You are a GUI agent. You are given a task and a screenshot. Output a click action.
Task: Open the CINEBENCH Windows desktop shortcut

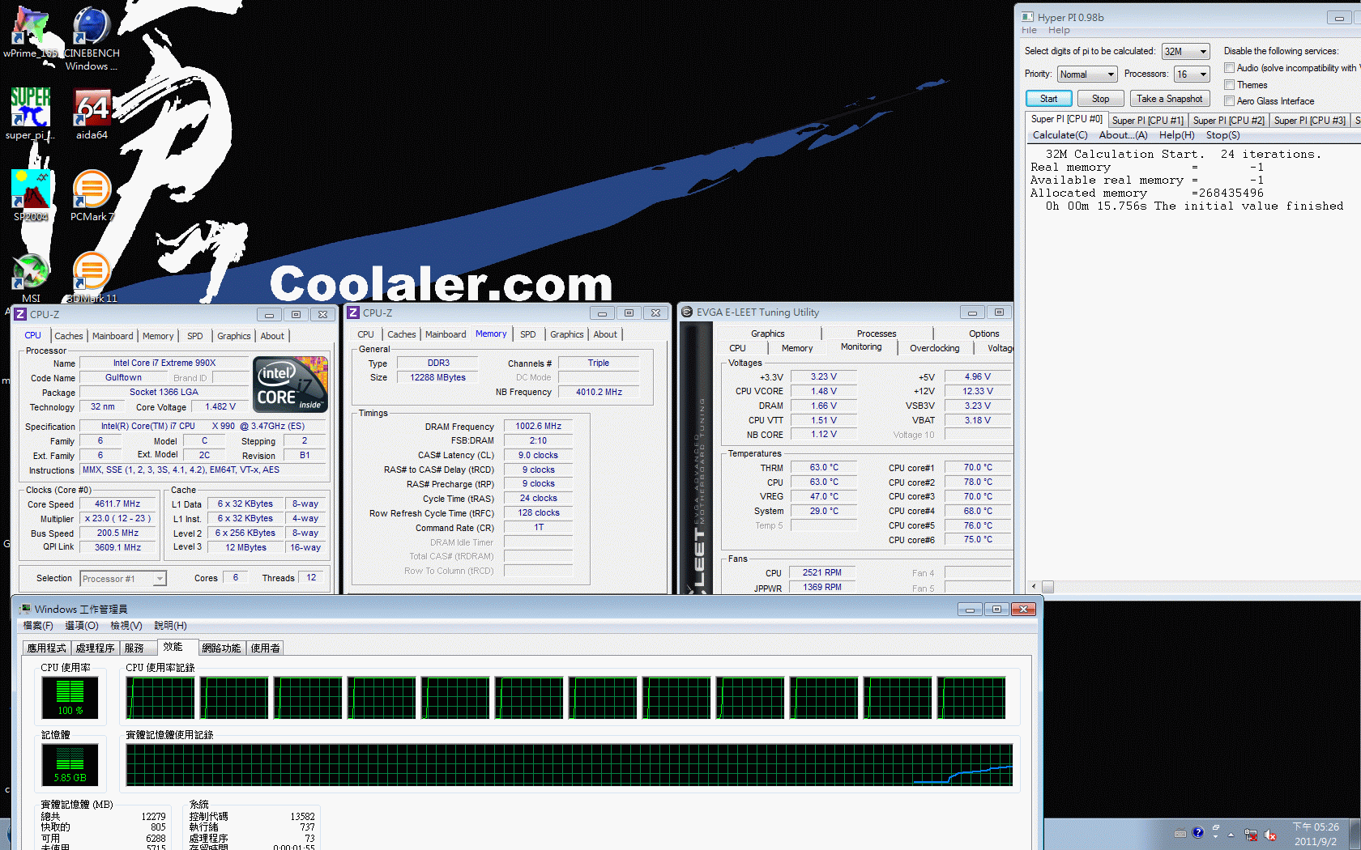(x=92, y=38)
